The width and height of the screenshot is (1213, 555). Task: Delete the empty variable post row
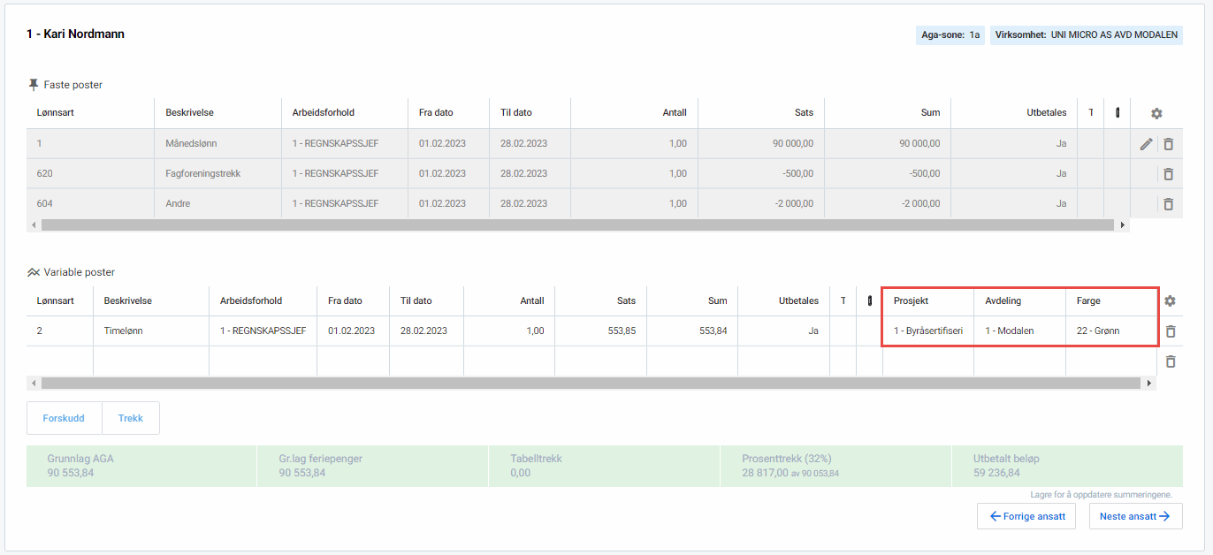point(1170,361)
